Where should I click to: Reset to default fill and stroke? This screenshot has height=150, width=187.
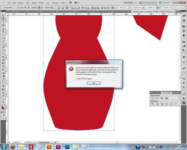pyautogui.click(x=2, y=105)
